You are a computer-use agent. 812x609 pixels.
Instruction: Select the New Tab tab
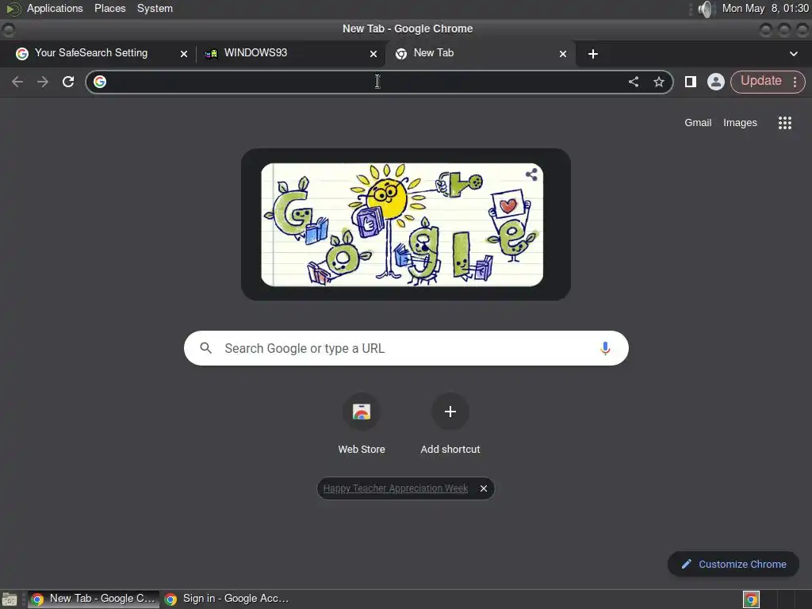click(480, 53)
